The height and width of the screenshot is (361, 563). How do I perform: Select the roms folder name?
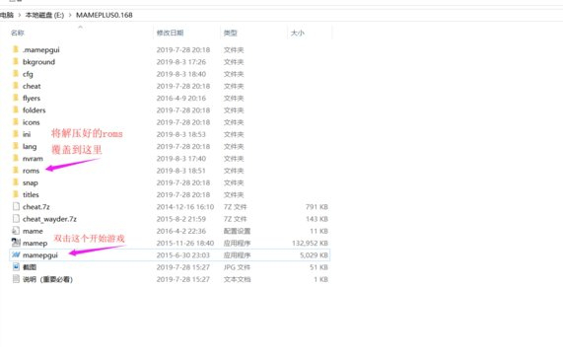click(31, 171)
